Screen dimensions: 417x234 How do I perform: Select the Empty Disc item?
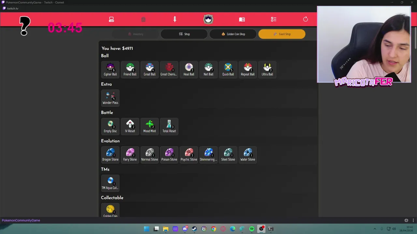[110, 126]
